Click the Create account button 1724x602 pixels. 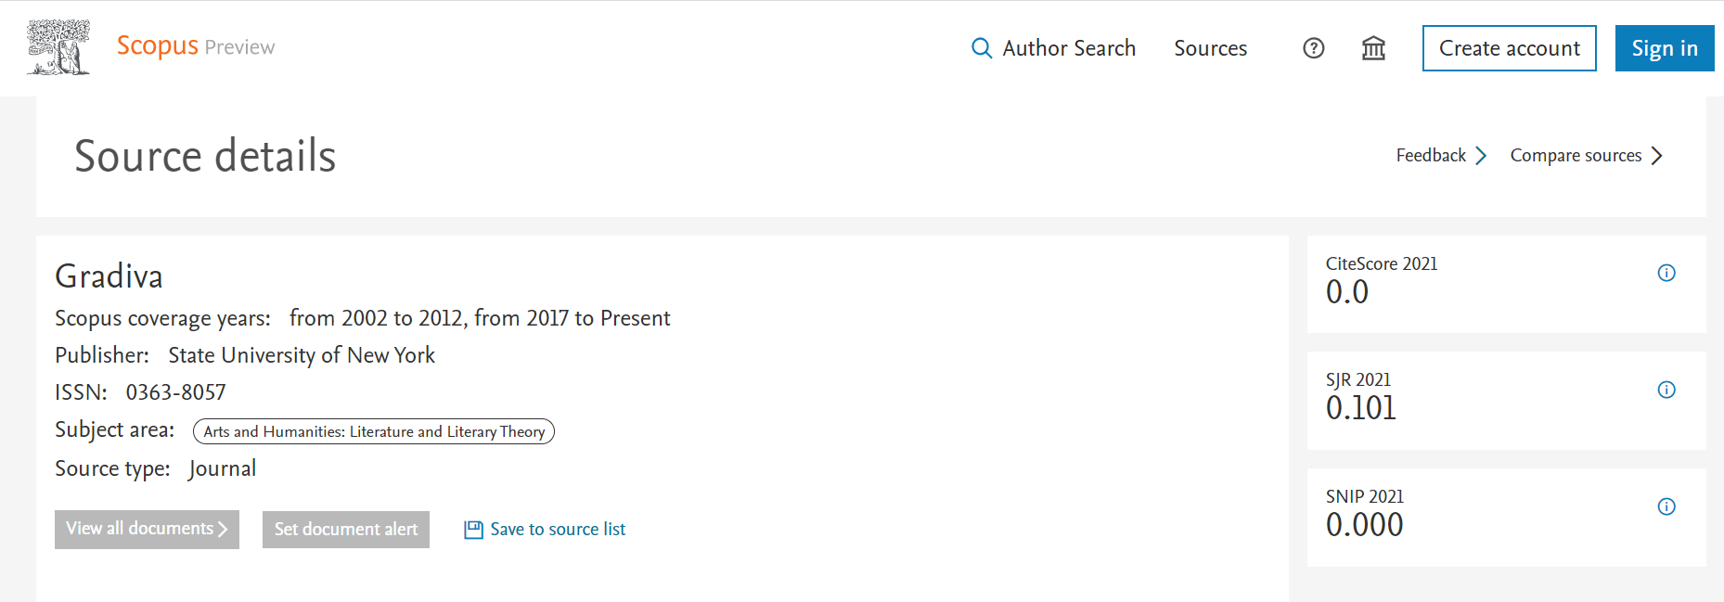tap(1509, 48)
